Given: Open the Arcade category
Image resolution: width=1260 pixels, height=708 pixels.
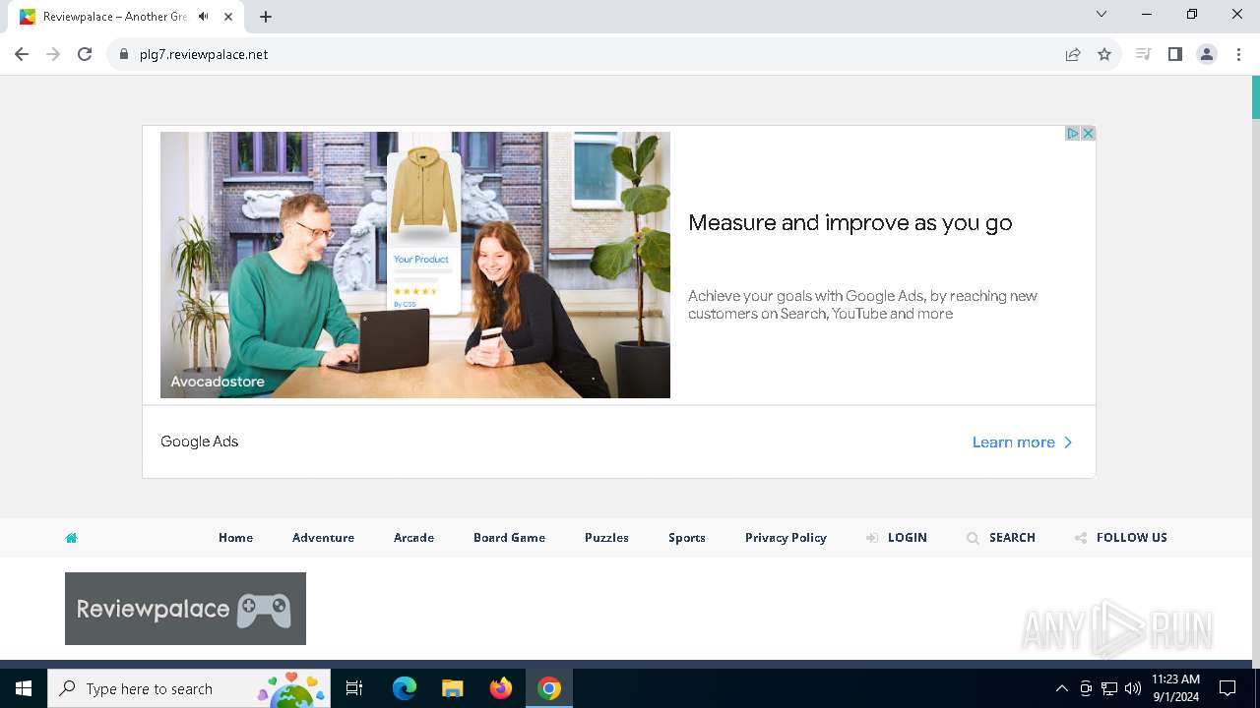Looking at the screenshot, I should point(413,538).
